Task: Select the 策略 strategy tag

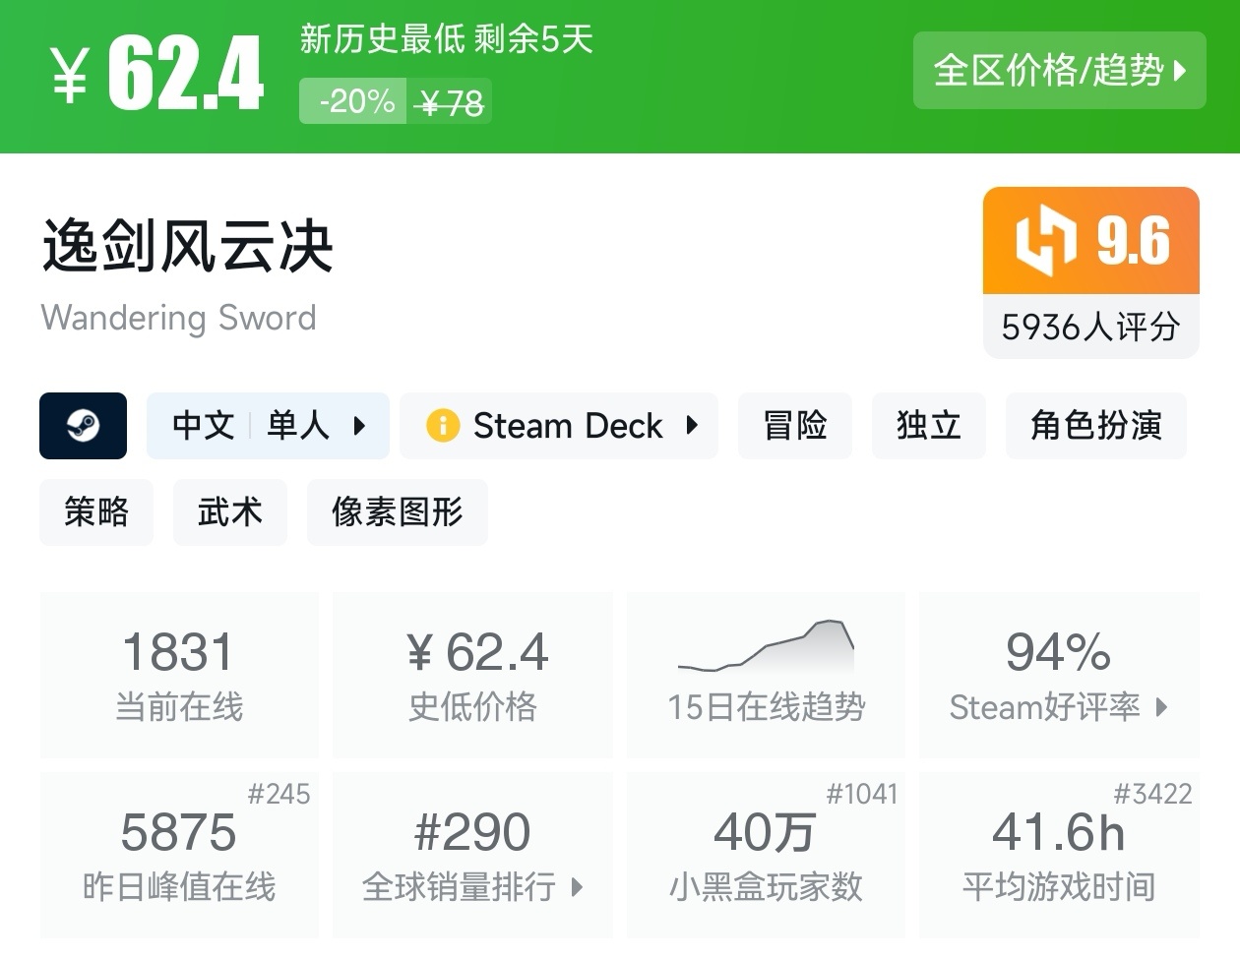Action: [96, 512]
